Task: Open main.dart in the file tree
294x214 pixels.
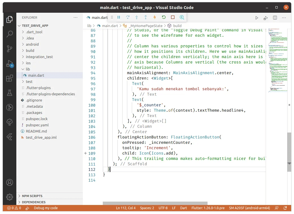Action: (50, 75)
